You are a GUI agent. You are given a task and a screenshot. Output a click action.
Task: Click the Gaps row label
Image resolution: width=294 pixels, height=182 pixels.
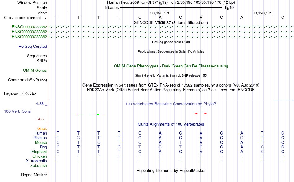(42, 128)
